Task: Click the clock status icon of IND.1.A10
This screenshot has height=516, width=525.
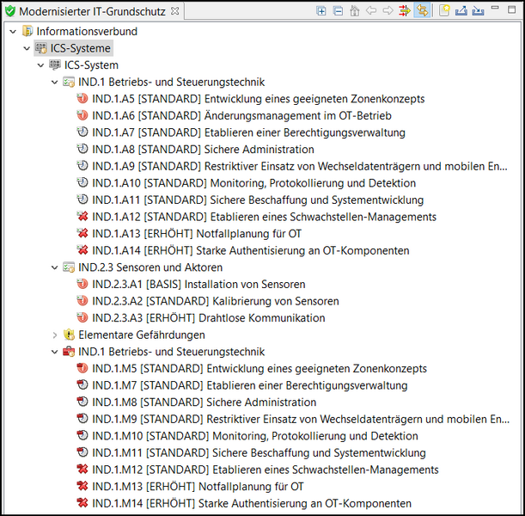Action: click(x=82, y=182)
